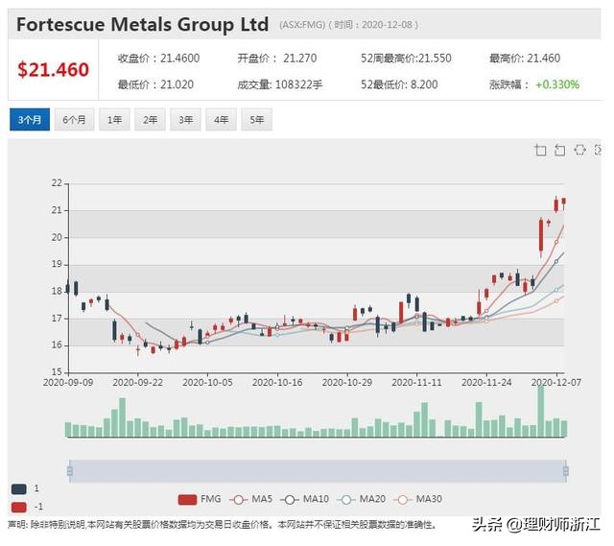The image size is (614, 546).
Task: Click the 2020-11-11 axis date label
Action: pyautogui.click(x=416, y=382)
